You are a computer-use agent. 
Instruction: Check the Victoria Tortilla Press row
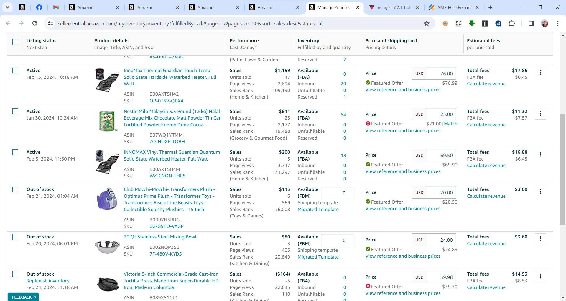[15, 274]
